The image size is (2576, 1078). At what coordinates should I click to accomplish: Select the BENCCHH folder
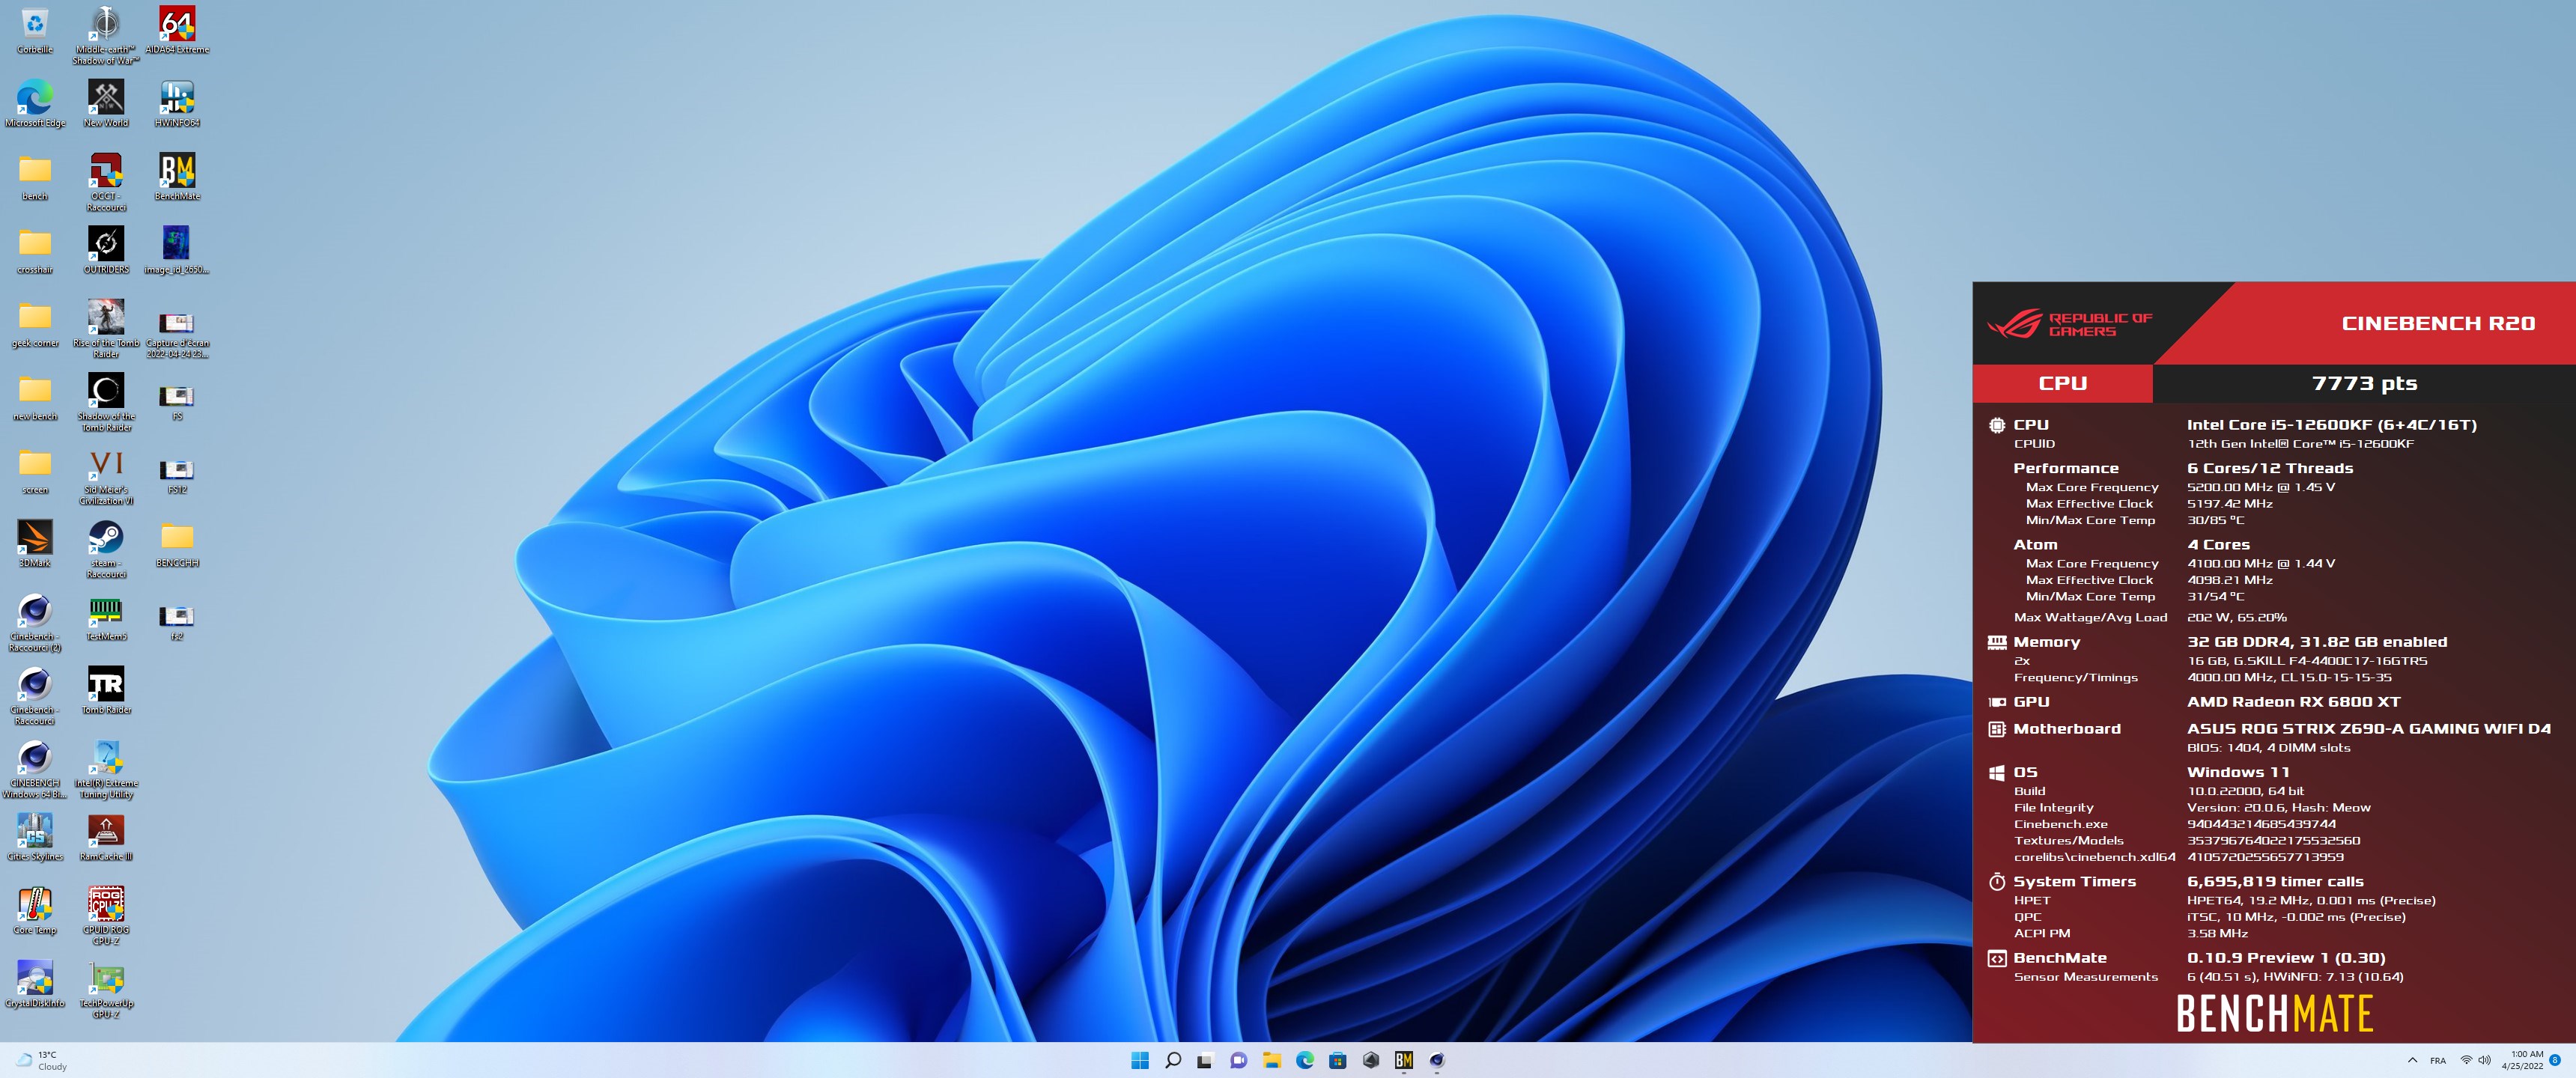coord(177,543)
